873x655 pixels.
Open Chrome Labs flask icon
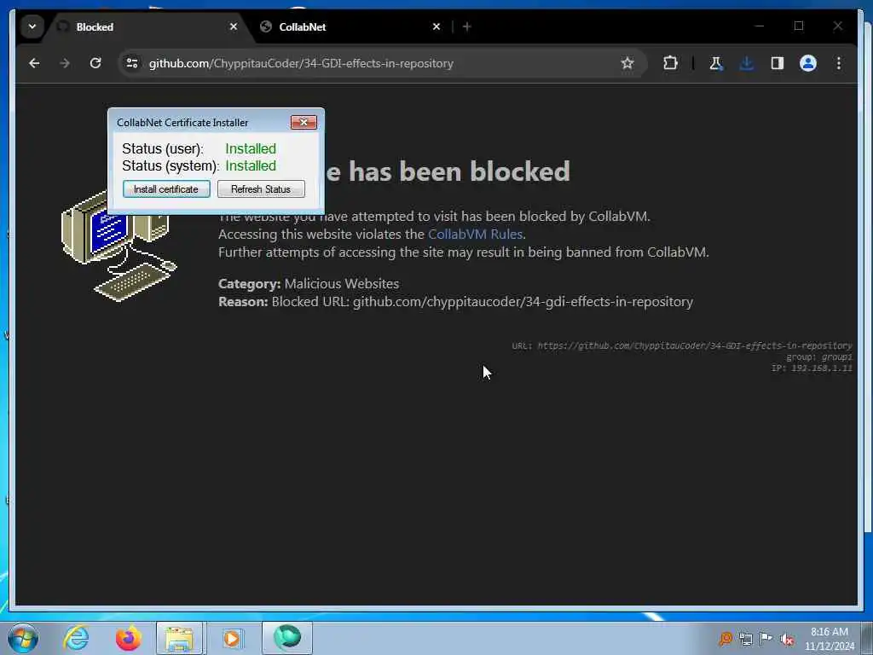pyautogui.click(x=716, y=63)
